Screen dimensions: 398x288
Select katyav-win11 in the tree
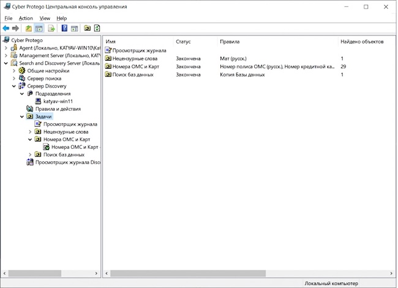pos(58,101)
